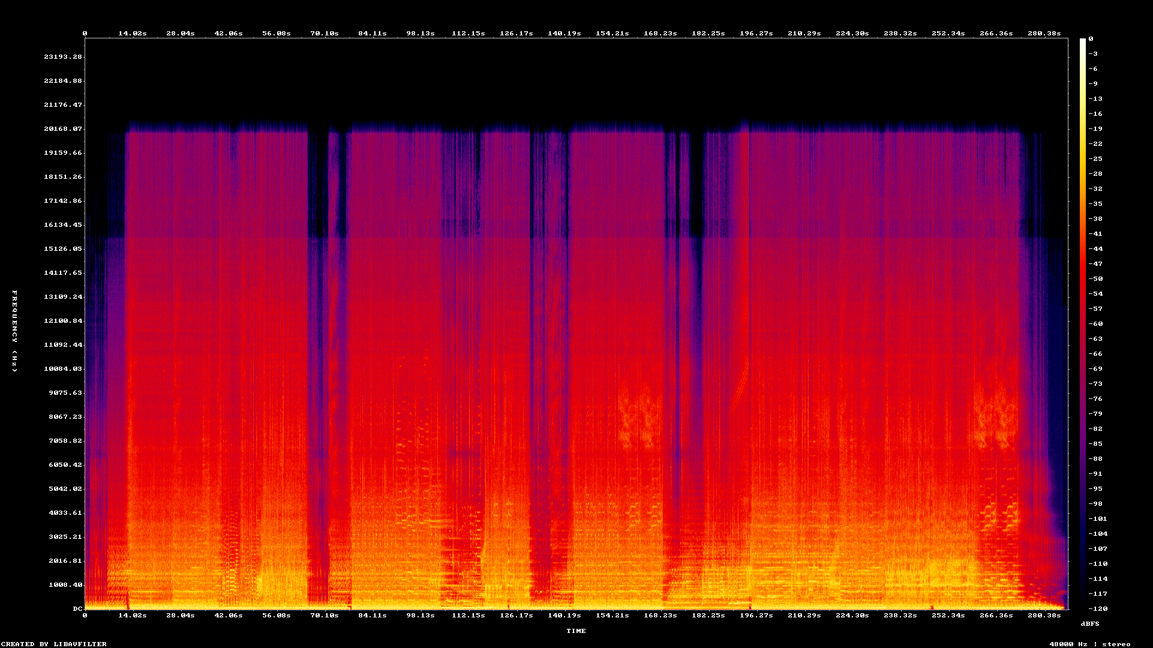Viewport: 1153px width, 648px height.
Task: Click the TIME axis title
Action: [576, 631]
